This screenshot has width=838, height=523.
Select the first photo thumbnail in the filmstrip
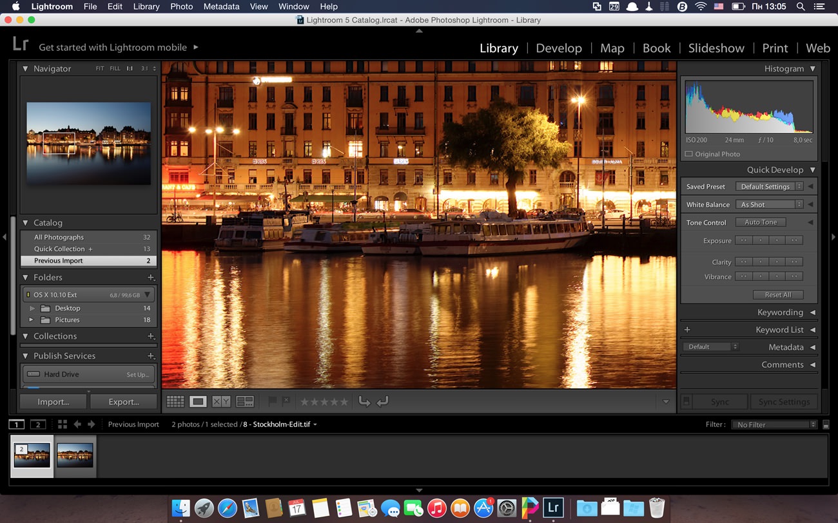(x=31, y=456)
